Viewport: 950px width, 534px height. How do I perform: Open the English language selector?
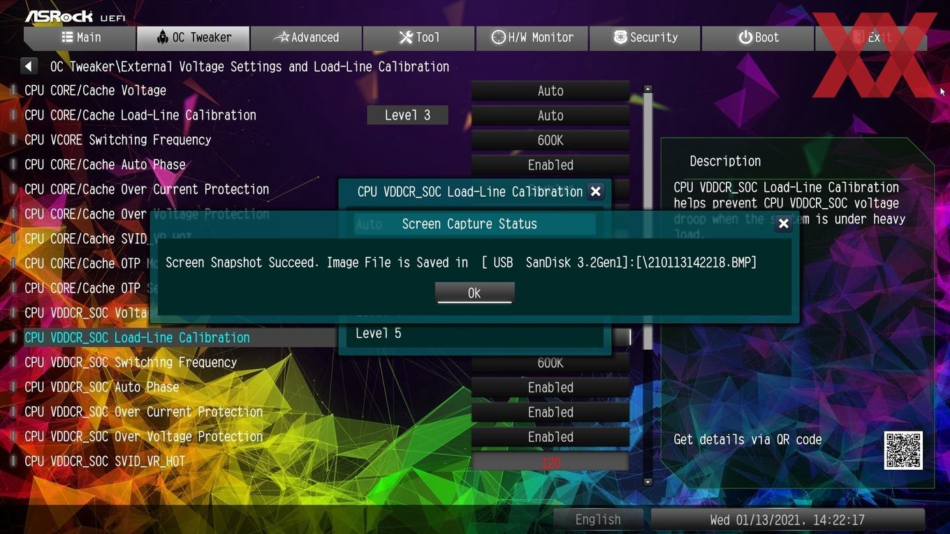tap(598, 519)
